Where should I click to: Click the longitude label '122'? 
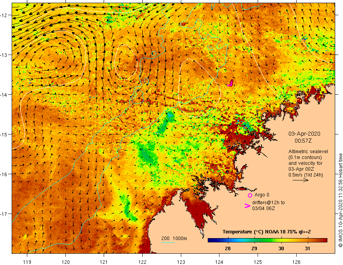coord(142,262)
